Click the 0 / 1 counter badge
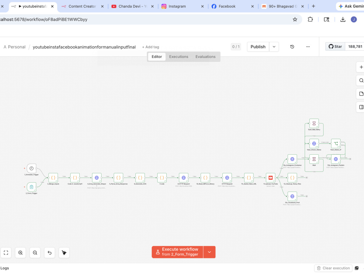 [x=236, y=47]
